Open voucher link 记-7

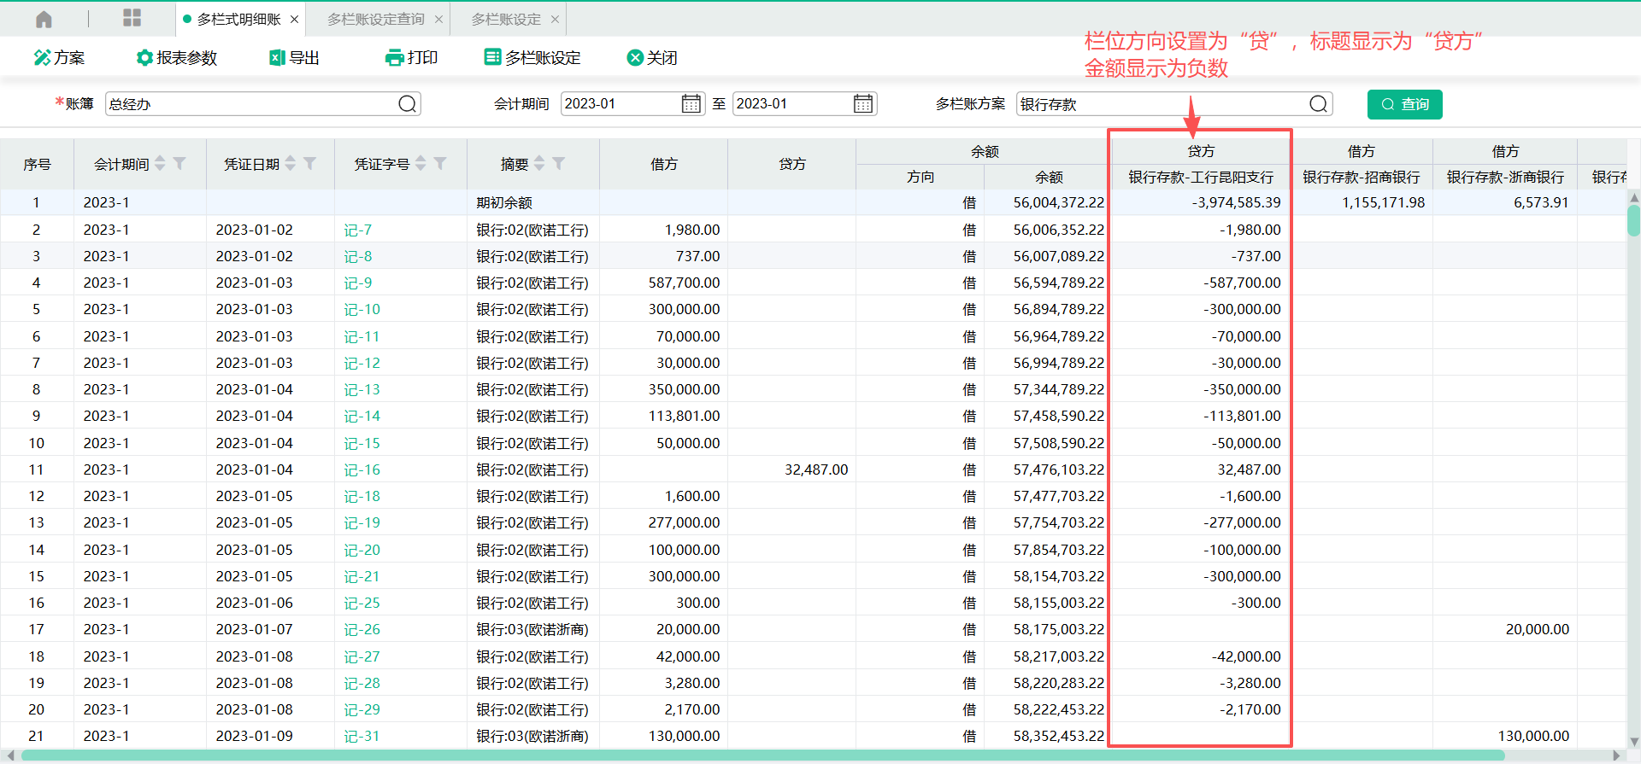(x=357, y=230)
